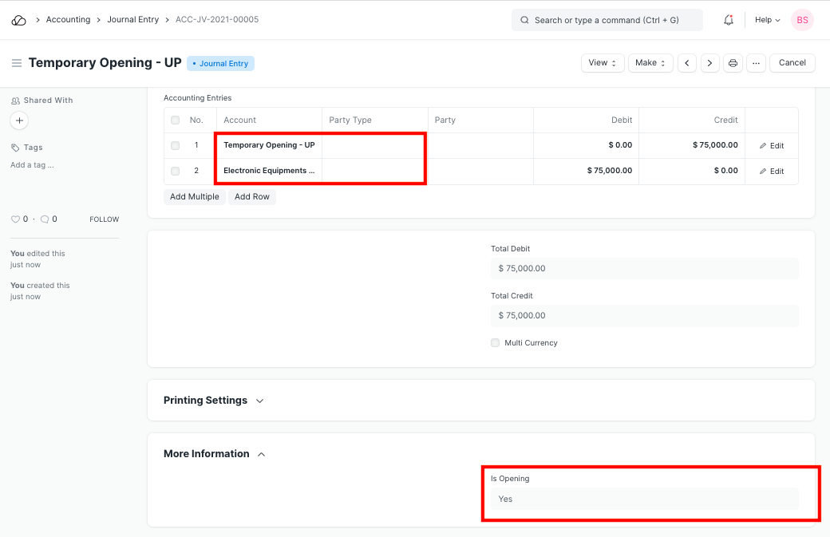This screenshot has width=830, height=537.
Task: Navigate to Accounting breadcrumb
Action: point(68,20)
